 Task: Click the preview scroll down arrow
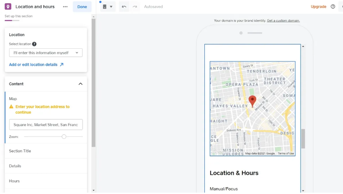[303, 191]
